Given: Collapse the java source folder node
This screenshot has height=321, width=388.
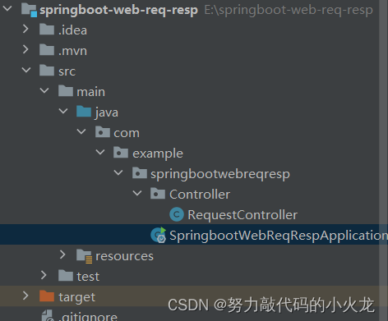Looking at the screenshot, I should click(63, 111).
